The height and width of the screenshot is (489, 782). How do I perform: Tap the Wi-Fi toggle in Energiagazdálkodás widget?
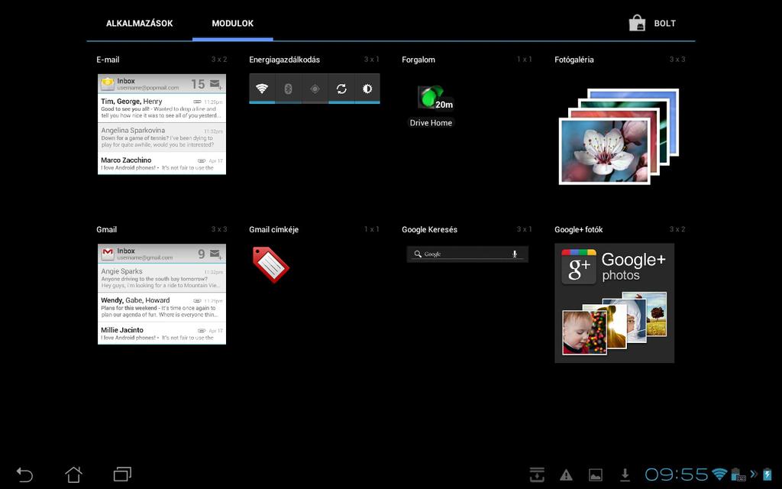point(262,89)
